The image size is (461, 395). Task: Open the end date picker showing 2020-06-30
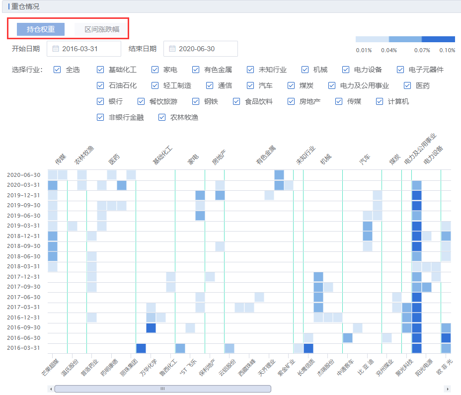[201, 49]
